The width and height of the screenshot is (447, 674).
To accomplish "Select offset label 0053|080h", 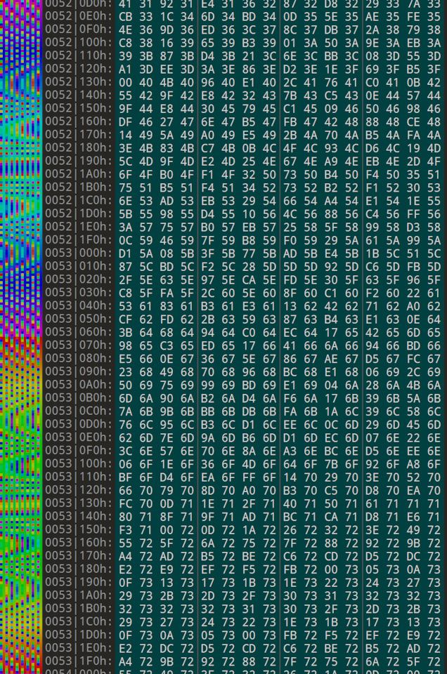I will [x=78, y=359].
